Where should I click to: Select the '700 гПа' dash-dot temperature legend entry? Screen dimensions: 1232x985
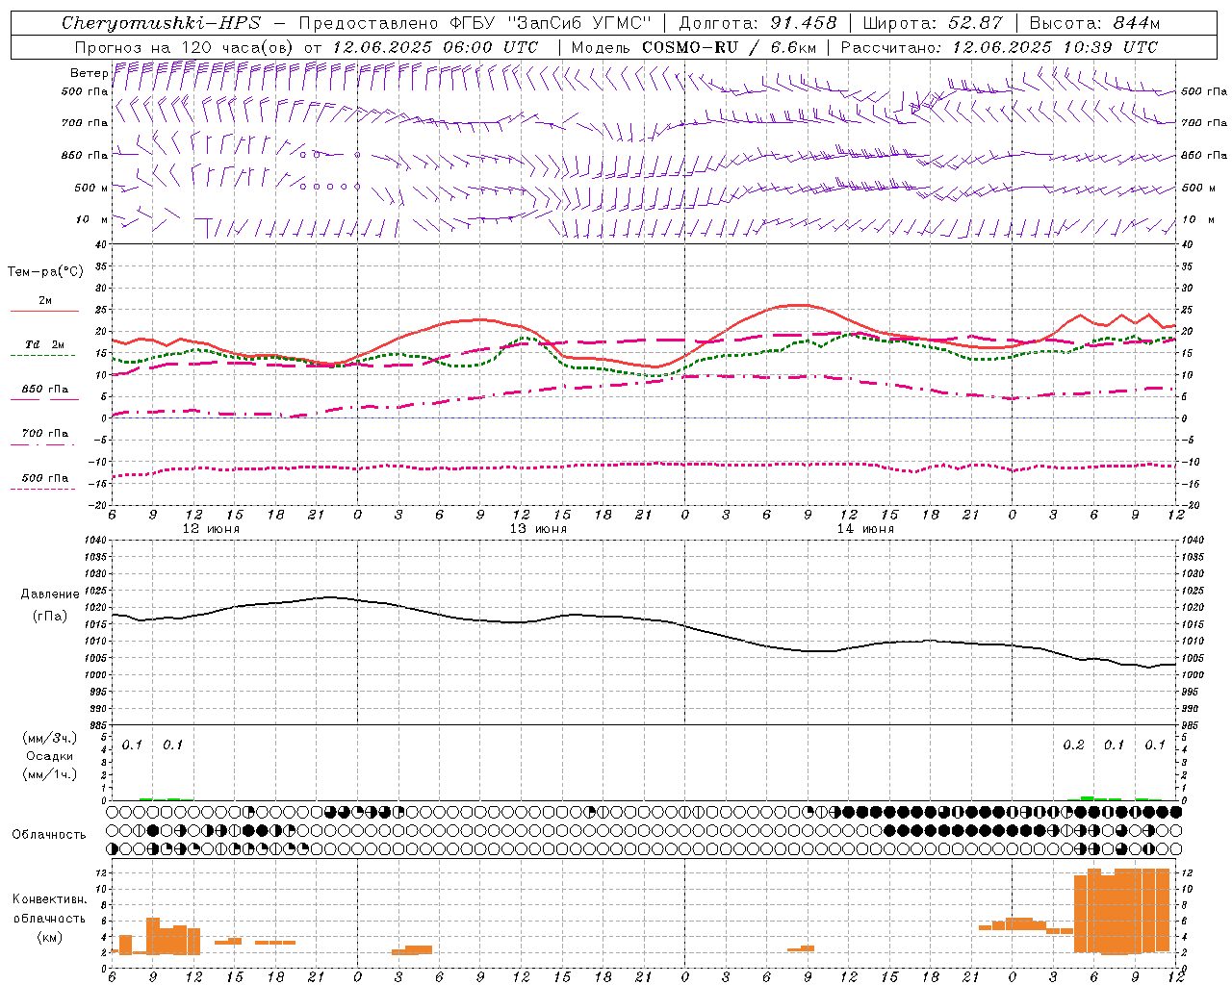(45, 434)
